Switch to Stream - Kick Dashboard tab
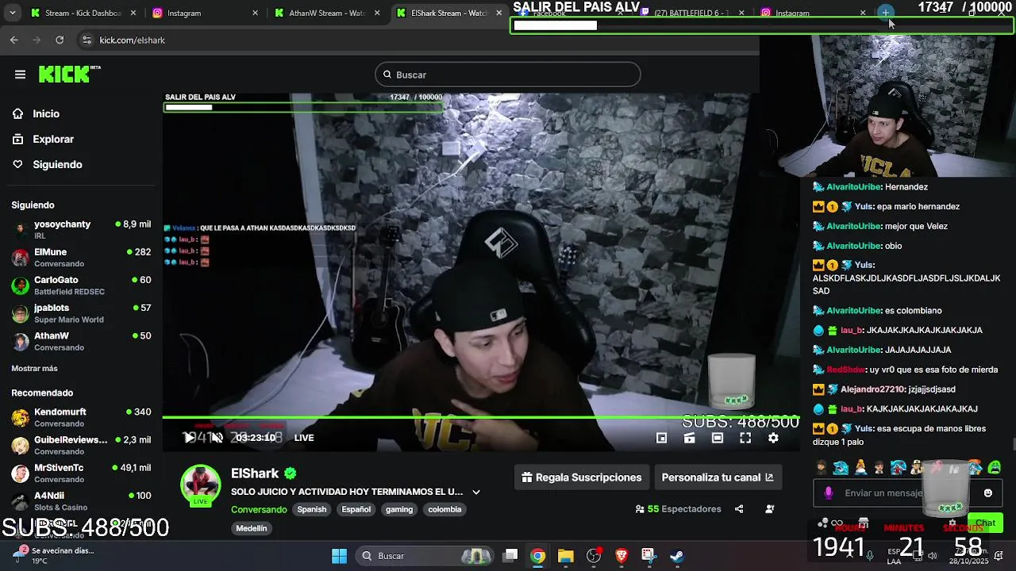Image resolution: width=1016 pixels, height=571 pixels. coord(83,13)
